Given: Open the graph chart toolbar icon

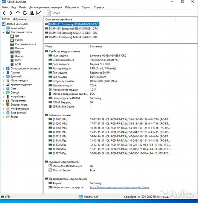Looking at the screenshot, I should (39, 13).
